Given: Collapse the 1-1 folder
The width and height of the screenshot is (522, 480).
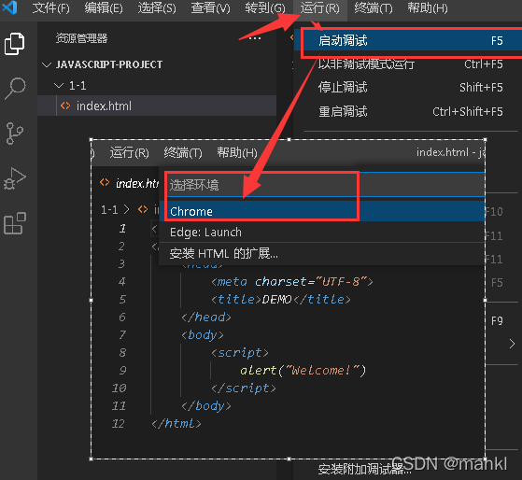Looking at the screenshot, I should tap(59, 86).
